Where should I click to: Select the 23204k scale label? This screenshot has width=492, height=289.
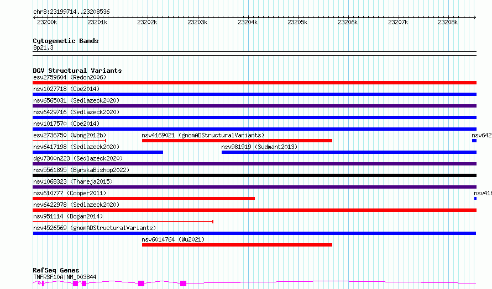[x=248, y=22]
